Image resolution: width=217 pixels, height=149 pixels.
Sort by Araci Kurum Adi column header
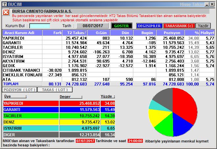pos(22,33)
